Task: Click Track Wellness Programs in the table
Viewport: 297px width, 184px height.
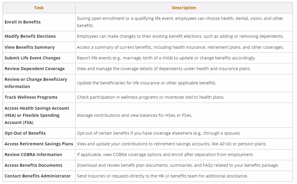Action: [x=31, y=97]
